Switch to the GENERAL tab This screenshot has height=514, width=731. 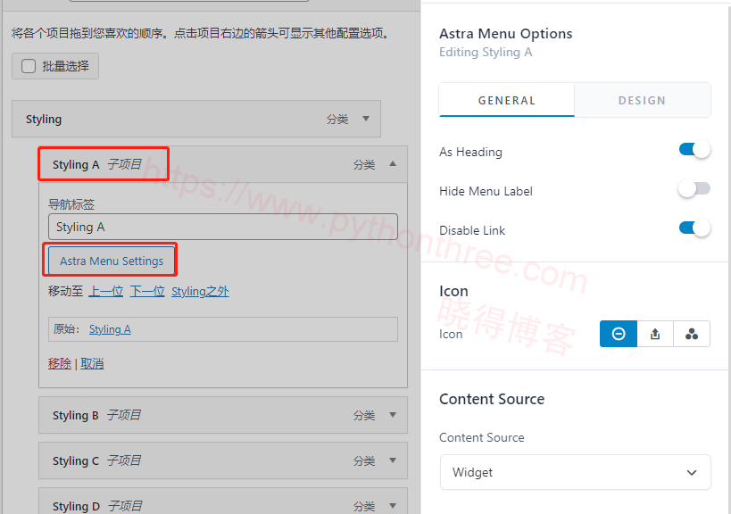pos(507,100)
